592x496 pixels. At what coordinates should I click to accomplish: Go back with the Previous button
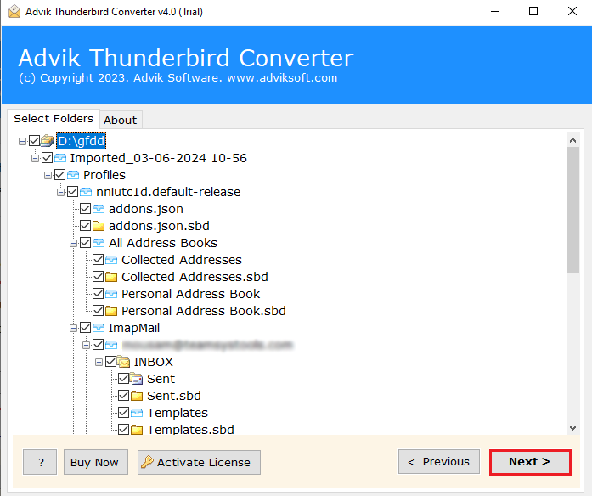tap(439, 462)
